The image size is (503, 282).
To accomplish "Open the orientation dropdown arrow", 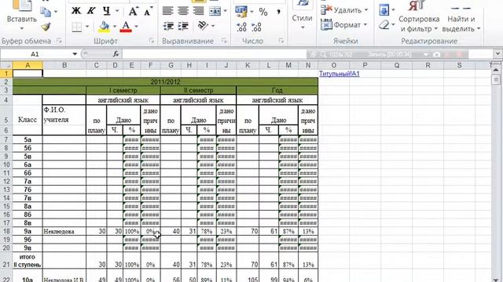I will [x=213, y=26].
